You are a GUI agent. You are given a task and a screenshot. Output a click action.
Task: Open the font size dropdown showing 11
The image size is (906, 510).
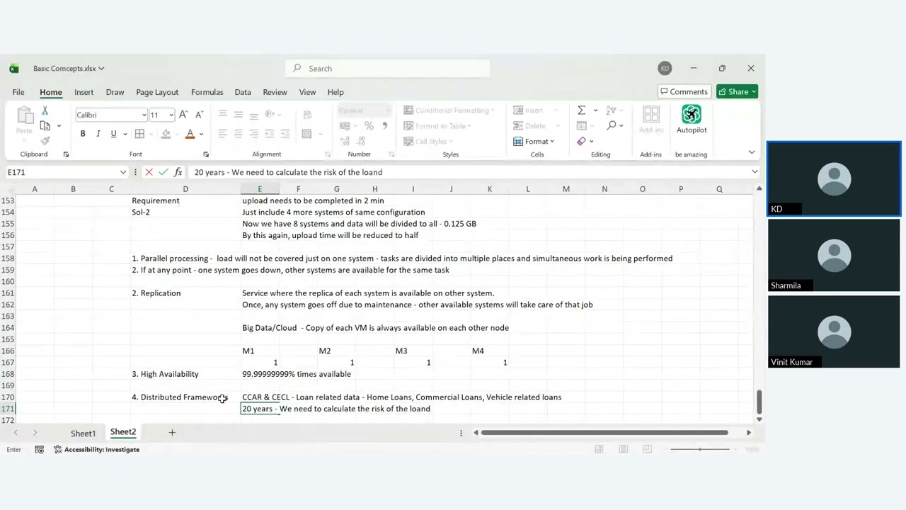click(x=171, y=115)
